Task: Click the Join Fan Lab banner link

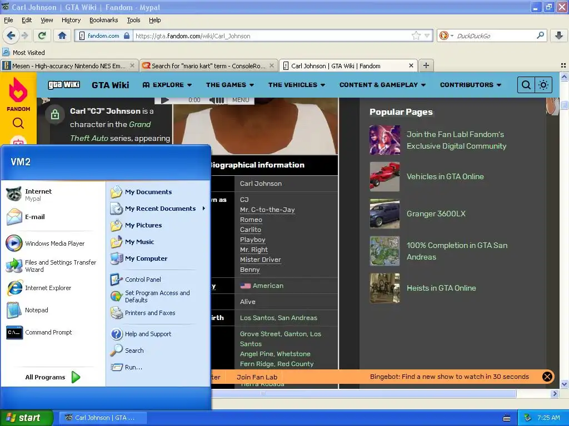Action: (x=257, y=377)
